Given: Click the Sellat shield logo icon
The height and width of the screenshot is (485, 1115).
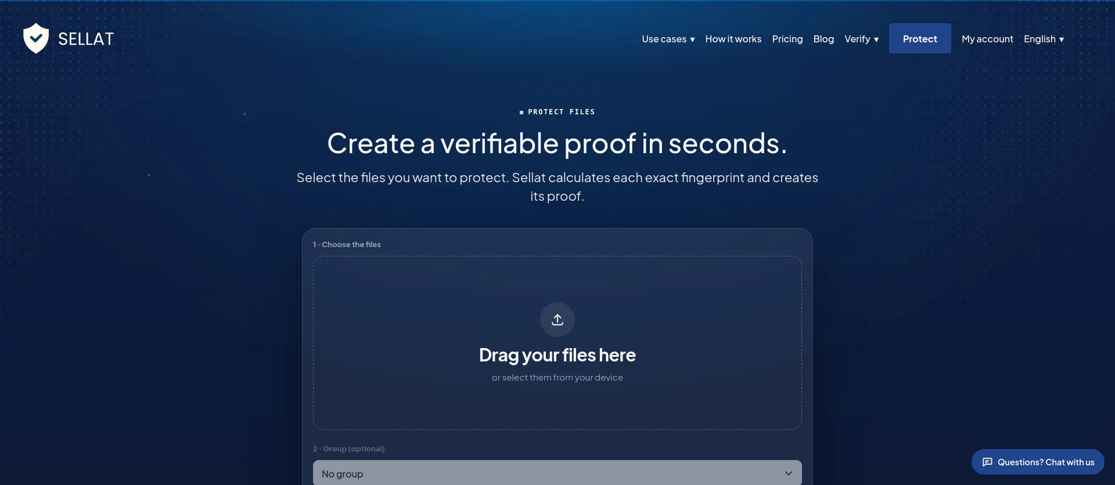Looking at the screenshot, I should click(x=36, y=38).
